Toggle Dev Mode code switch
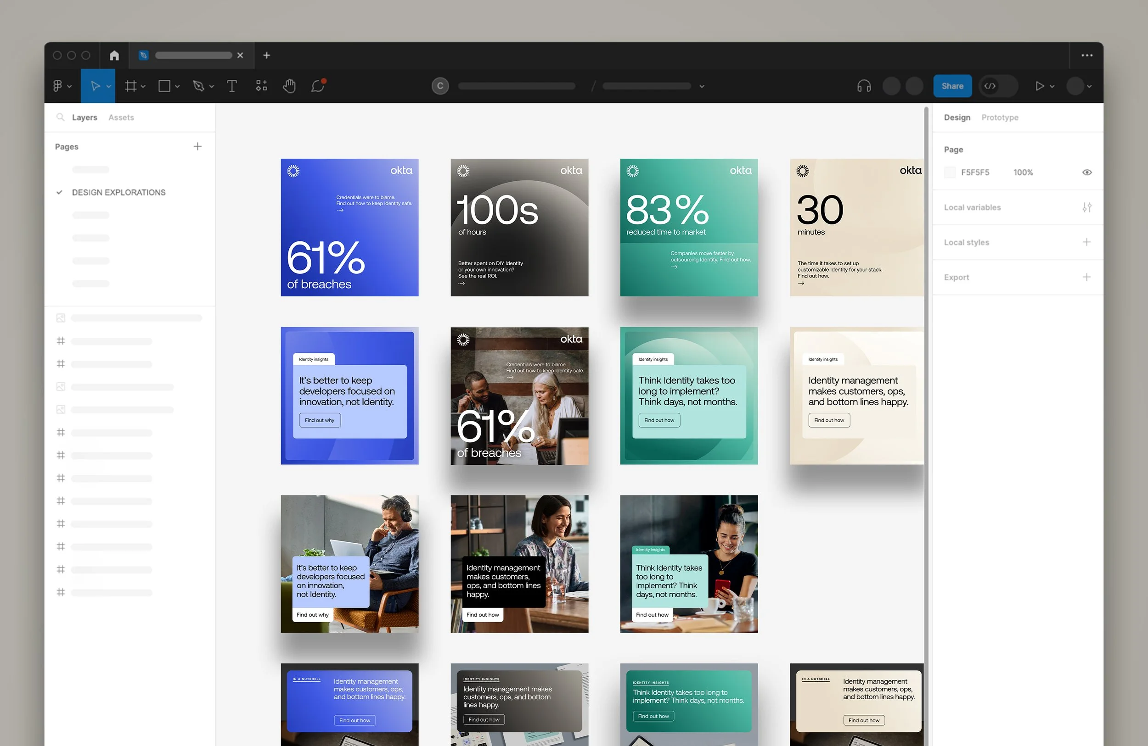This screenshot has width=1148, height=746. click(x=991, y=86)
